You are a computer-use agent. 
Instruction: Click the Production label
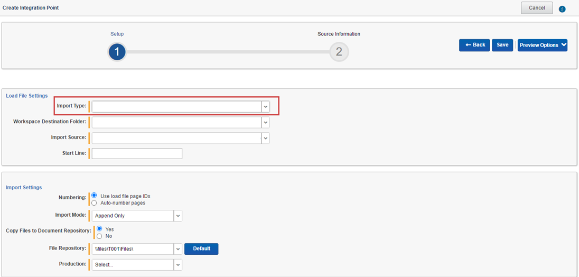point(73,264)
